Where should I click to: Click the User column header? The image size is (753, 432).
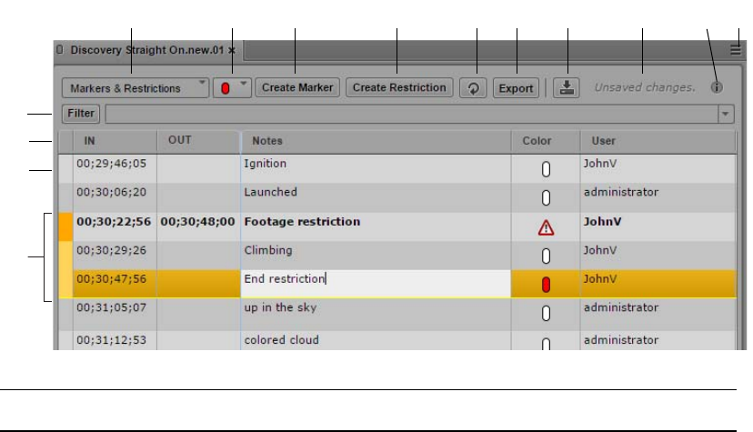pyautogui.click(x=658, y=141)
